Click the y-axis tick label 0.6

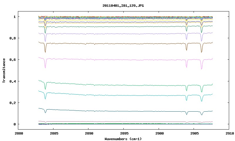pyautogui.click(x=13, y=60)
